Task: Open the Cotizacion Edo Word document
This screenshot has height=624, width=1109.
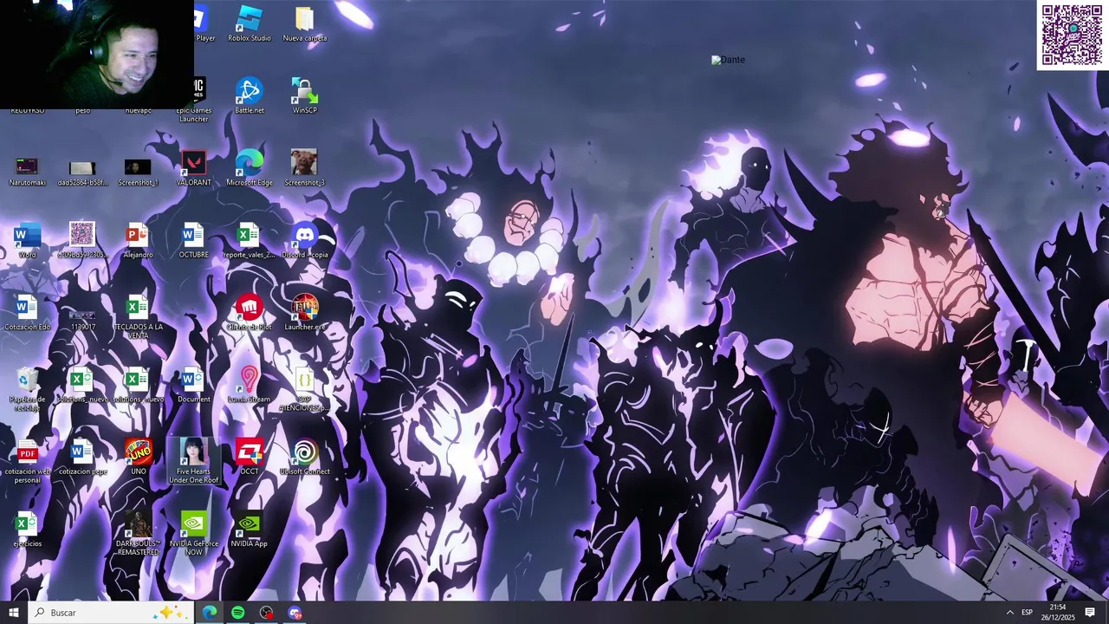Action: point(27,312)
